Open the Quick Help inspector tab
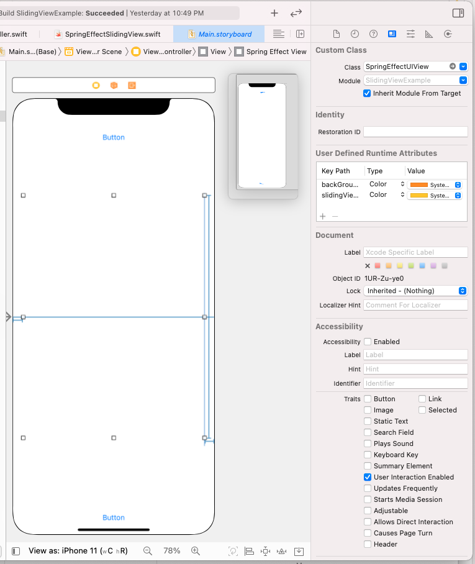The image size is (475, 564). (373, 34)
